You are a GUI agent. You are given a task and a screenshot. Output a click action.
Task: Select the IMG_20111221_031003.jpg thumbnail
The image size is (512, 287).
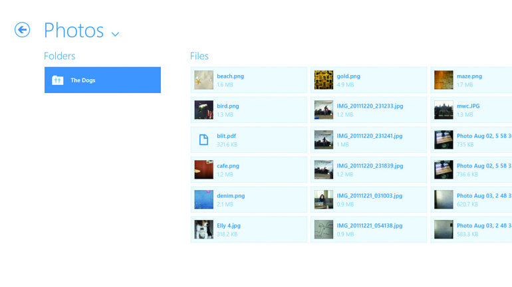pos(324,199)
